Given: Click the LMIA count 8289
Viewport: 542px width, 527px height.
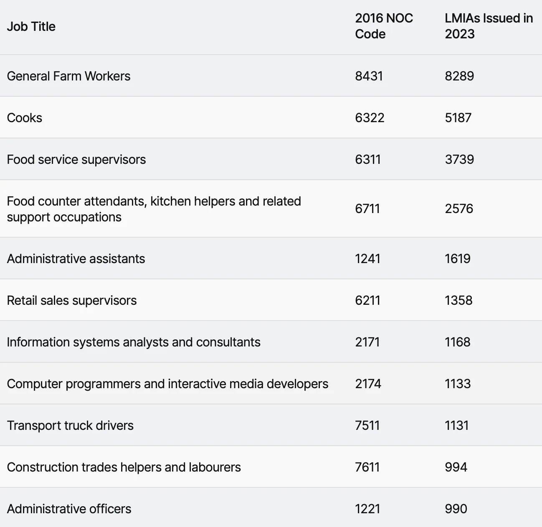Looking at the screenshot, I should coord(459,76).
